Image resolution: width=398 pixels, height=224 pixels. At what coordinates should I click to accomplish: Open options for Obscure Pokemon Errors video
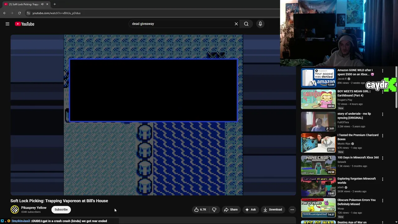382,201
